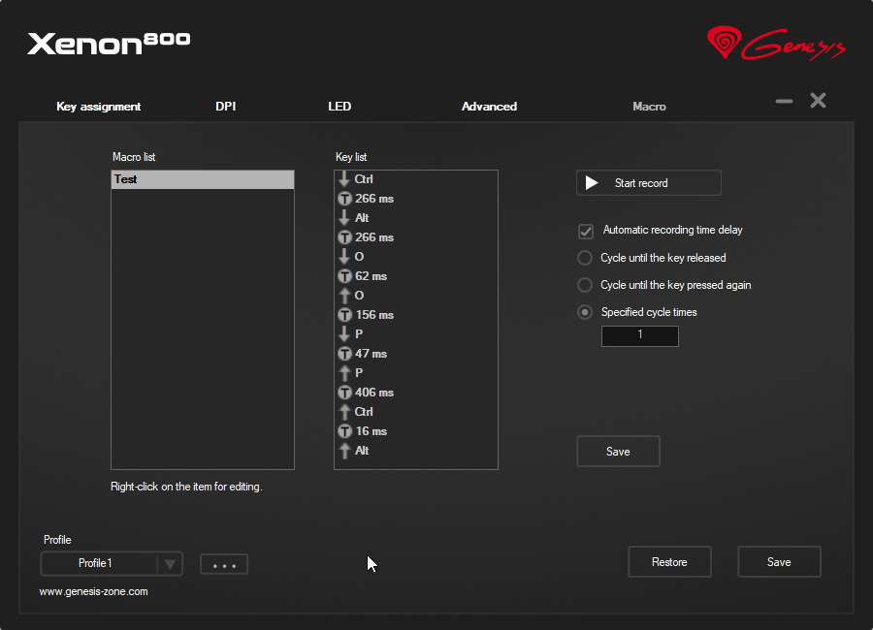Click the cycle times input field
The image size is (873, 630).
640,336
